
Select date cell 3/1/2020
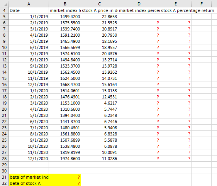(x=29, y=103)
